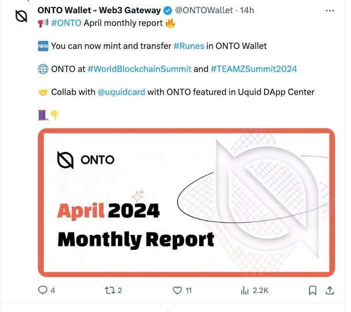This screenshot has height=312, width=351.
Task: Repost the tweet using the retweet icon
Action: (x=108, y=290)
